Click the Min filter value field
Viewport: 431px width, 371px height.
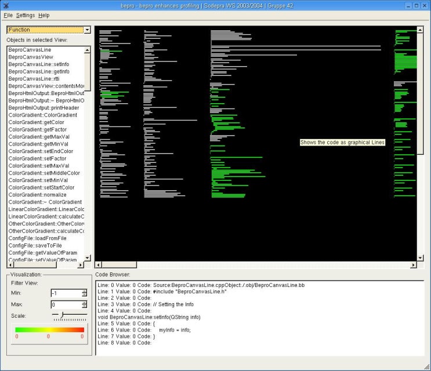coord(66,293)
